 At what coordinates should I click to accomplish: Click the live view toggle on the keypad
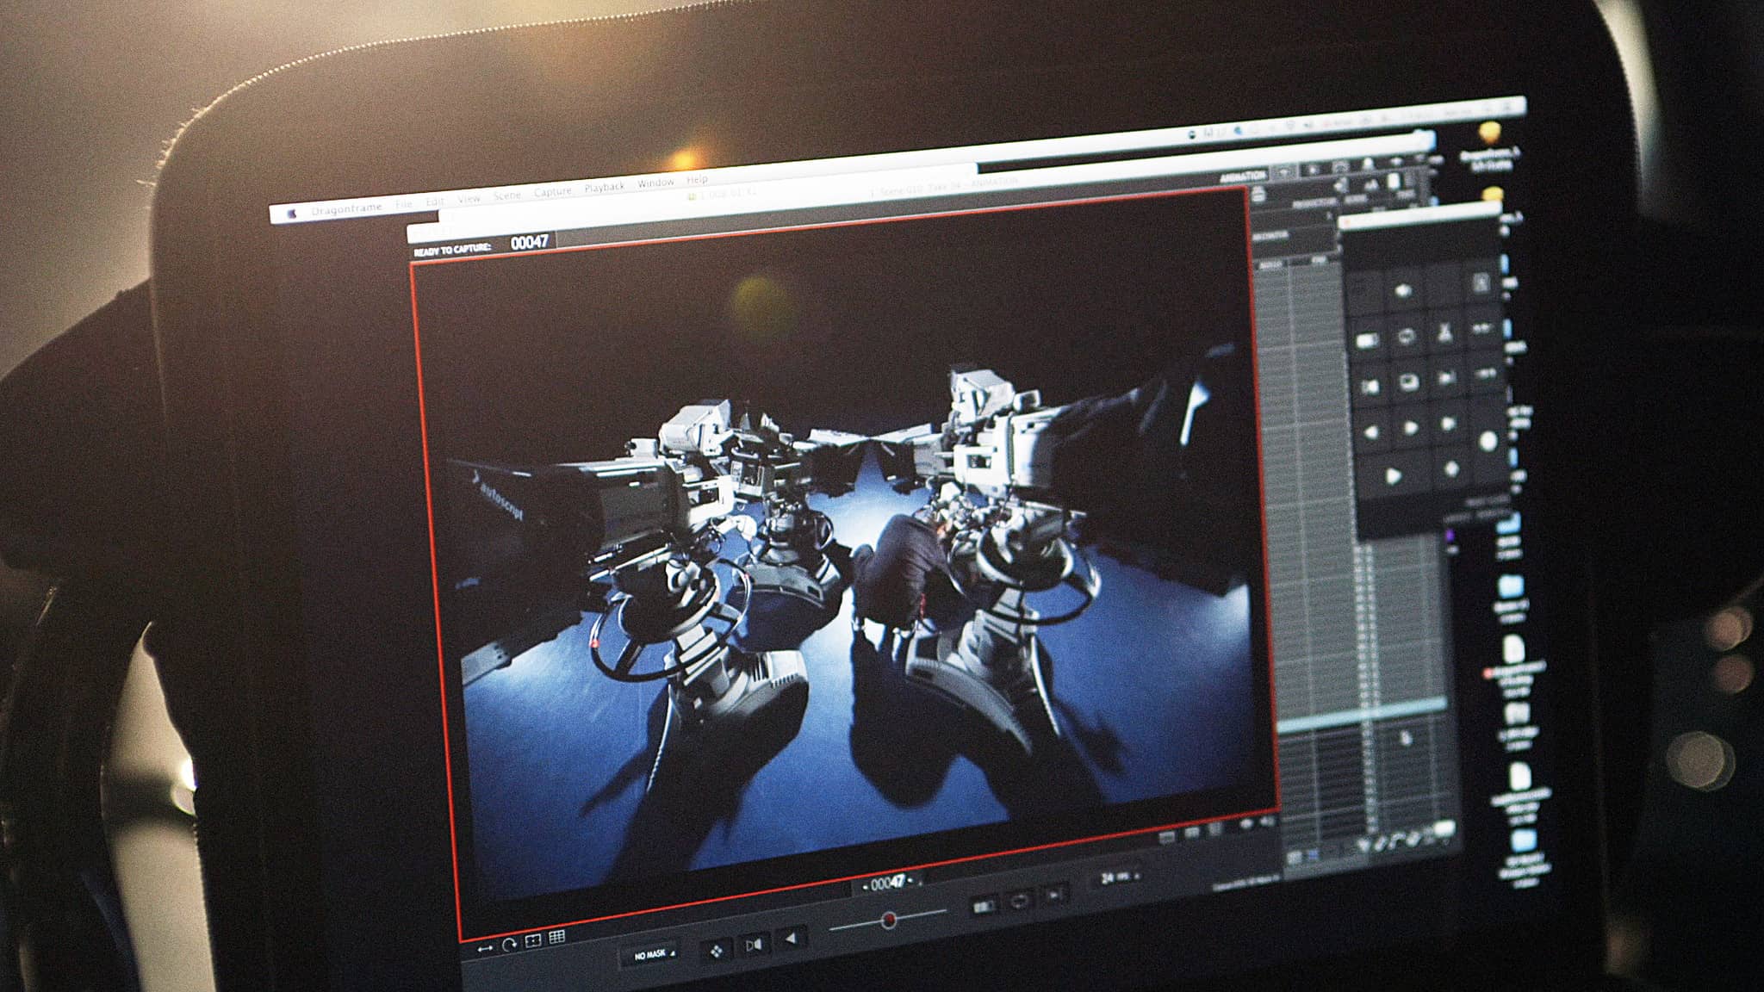click(1408, 381)
